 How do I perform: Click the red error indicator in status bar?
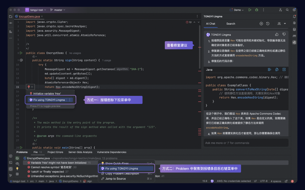(292, 181)
